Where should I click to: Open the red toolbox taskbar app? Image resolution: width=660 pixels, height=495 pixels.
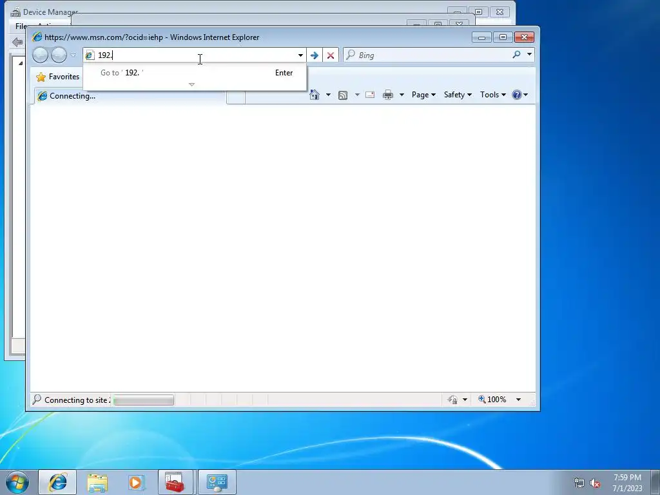[175, 482]
